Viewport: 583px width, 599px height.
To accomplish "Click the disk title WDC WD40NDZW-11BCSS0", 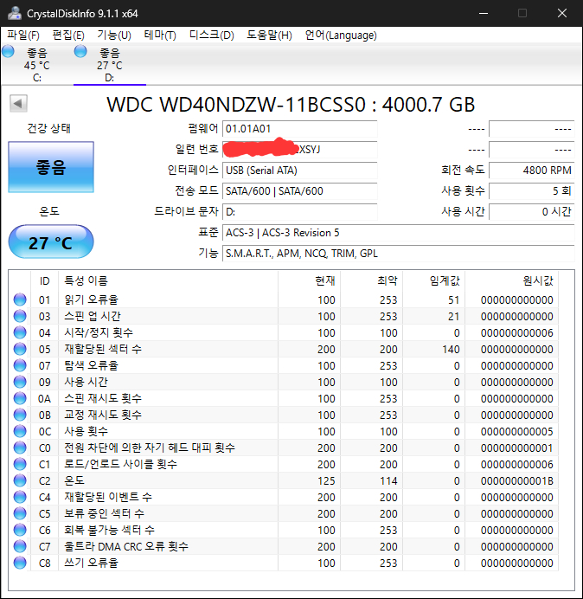I will [x=291, y=104].
